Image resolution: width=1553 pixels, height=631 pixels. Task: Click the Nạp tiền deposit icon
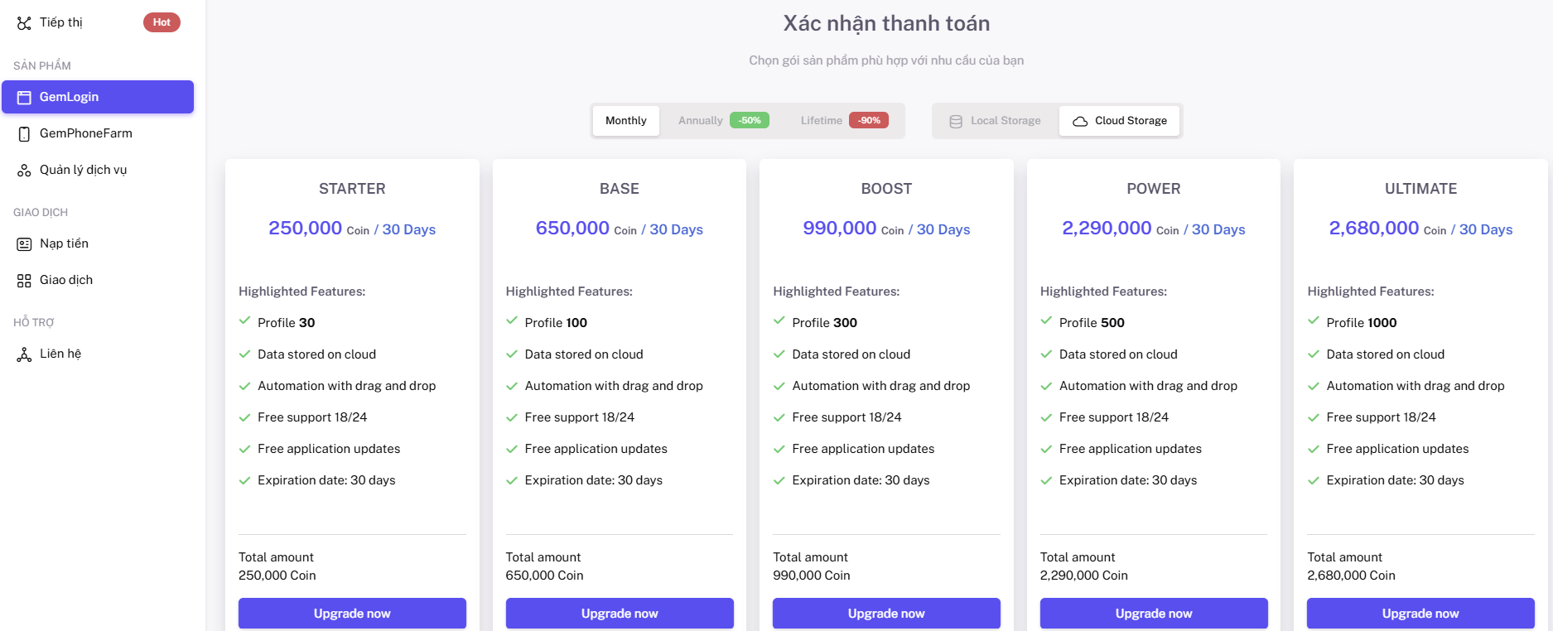pos(24,244)
